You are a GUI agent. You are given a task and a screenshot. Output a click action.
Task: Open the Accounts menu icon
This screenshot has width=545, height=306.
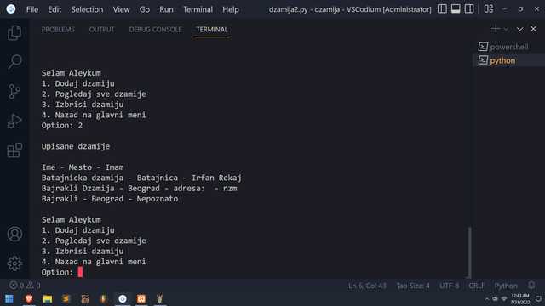[14, 235]
